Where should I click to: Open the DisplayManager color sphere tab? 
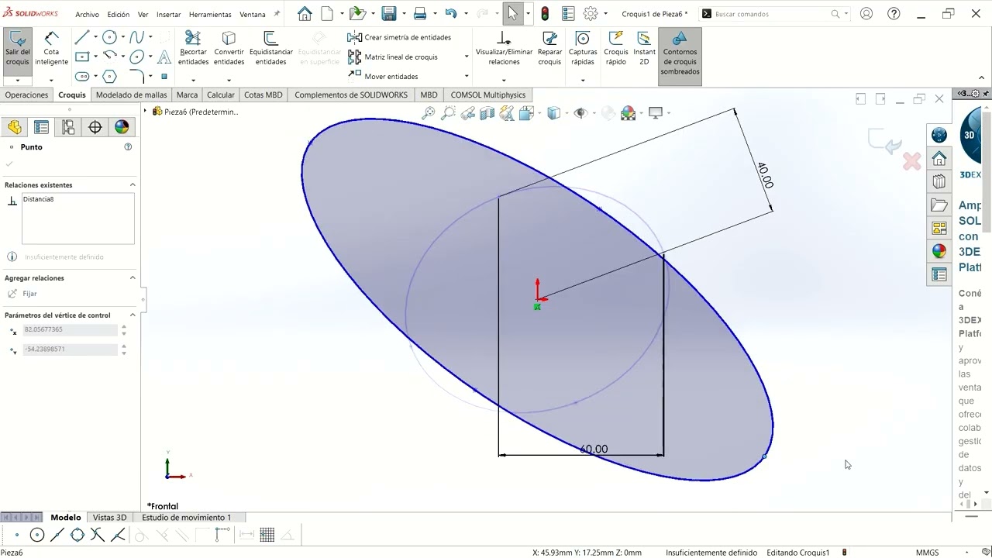(122, 127)
